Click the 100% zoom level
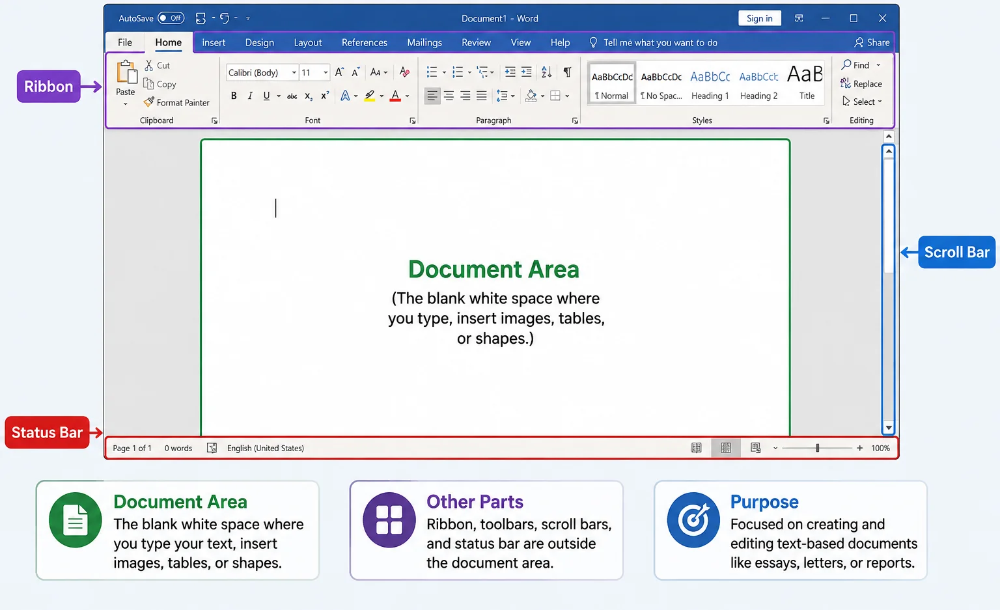Image resolution: width=1000 pixels, height=610 pixels. (x=881, y=448)
